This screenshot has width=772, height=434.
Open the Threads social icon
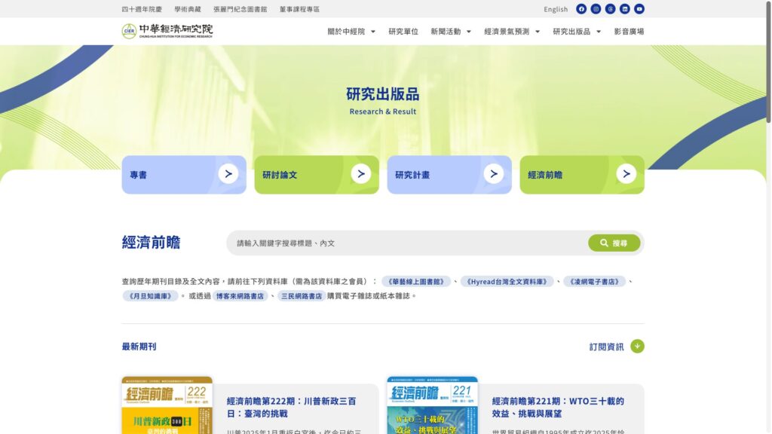(611, 9)
